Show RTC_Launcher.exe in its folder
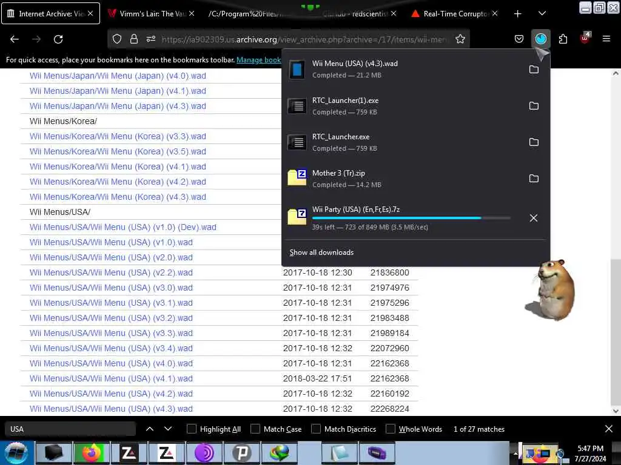 click(x=534, y=142)
